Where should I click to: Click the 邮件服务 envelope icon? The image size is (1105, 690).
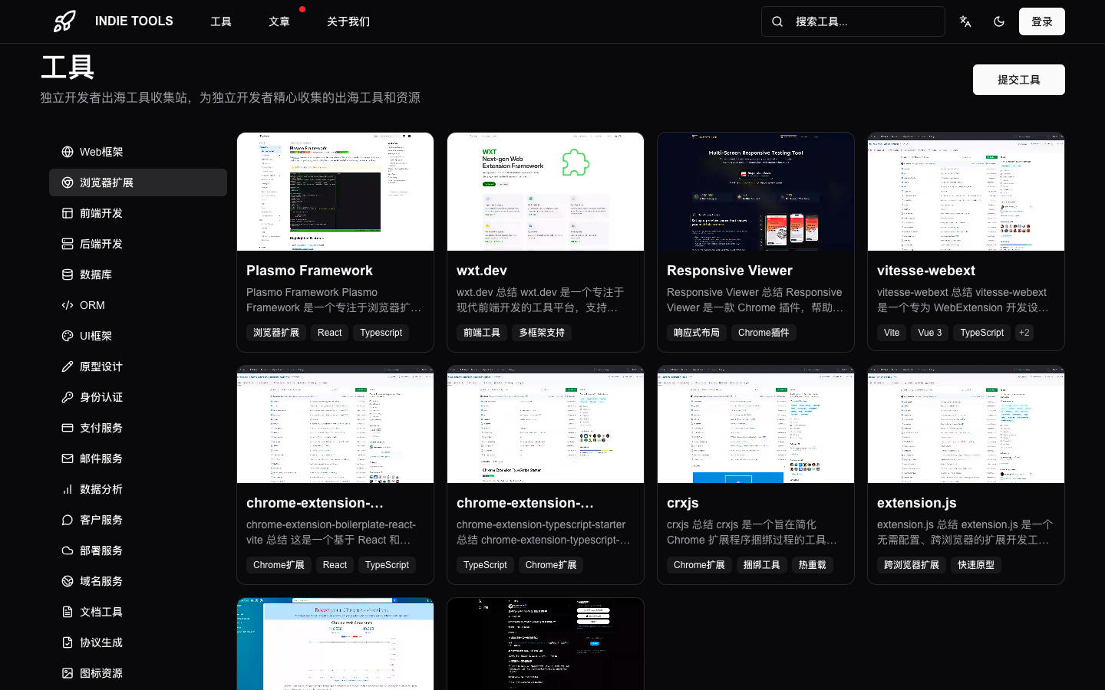[x=68, y=458]
